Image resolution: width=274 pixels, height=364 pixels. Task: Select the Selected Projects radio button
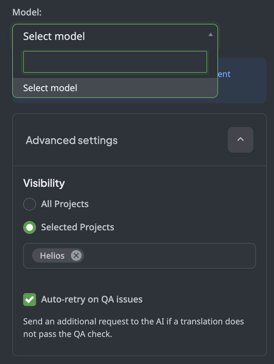tap(30, 227)
